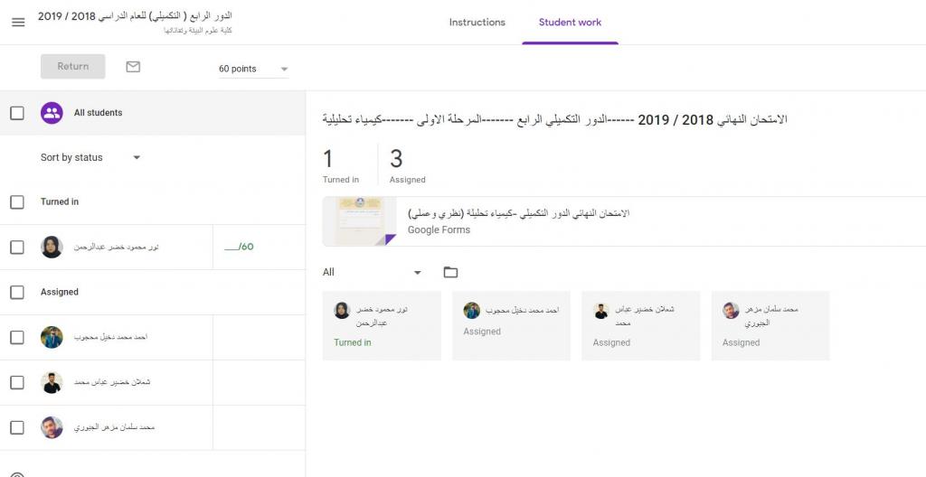Open the Drive folder icon
Screen dimensions: 926x477
coord(450,272)
